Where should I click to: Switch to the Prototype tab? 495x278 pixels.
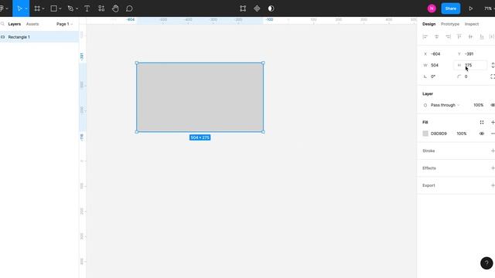click(450, 24)
